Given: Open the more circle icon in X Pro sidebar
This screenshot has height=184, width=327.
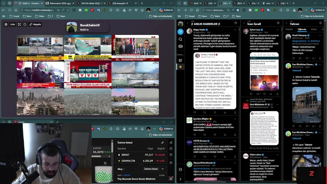Looking at the screenshot, I should point(180,169).
